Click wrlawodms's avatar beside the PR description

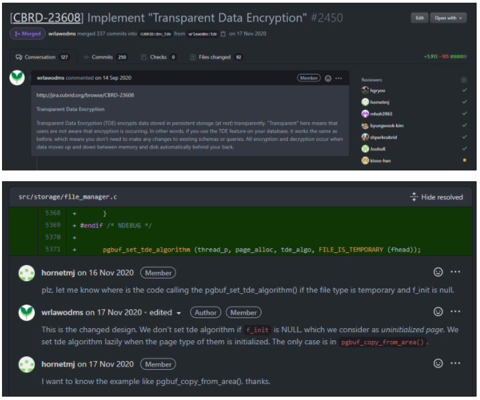click(x=17, y=78)
